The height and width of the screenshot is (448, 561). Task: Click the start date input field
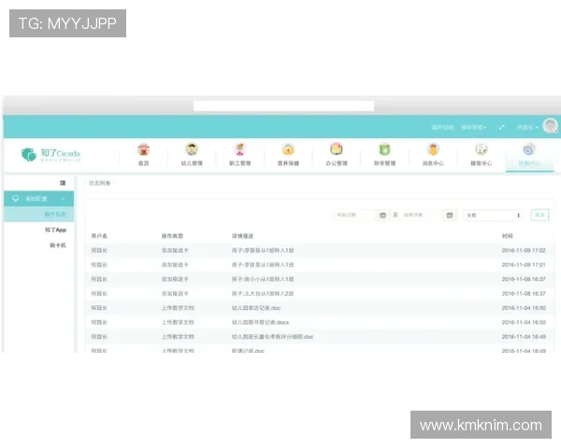[x=354, y=215]
